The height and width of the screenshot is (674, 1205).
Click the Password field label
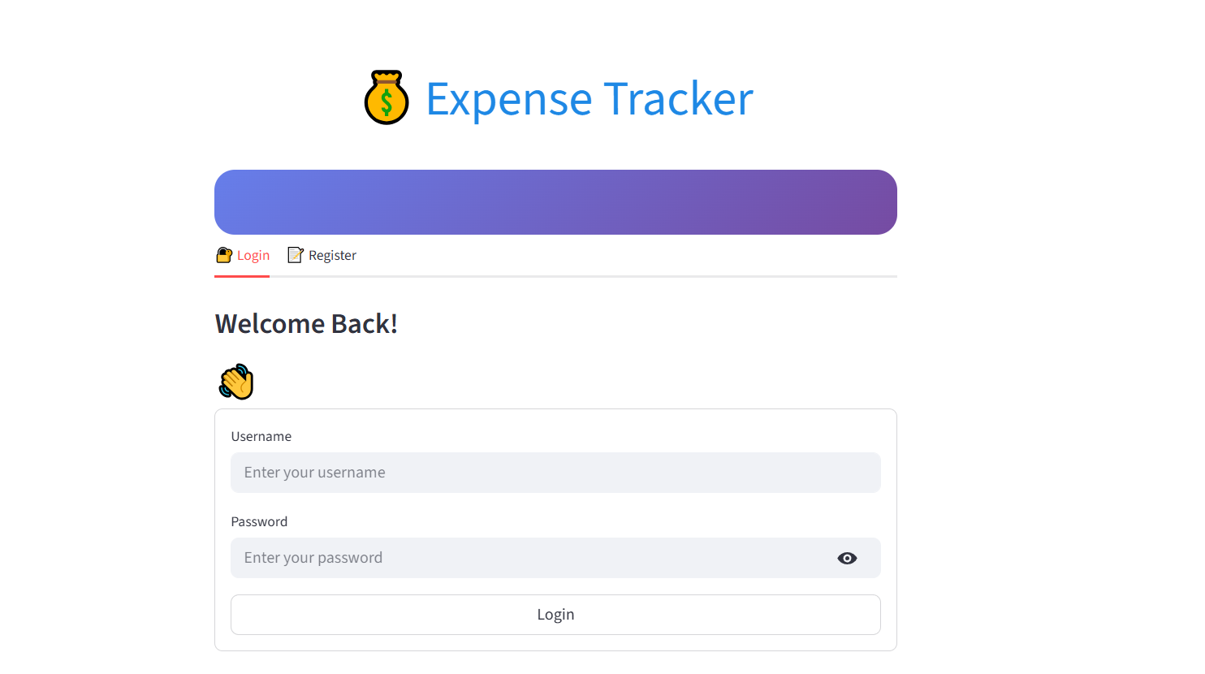pos(259,521)
